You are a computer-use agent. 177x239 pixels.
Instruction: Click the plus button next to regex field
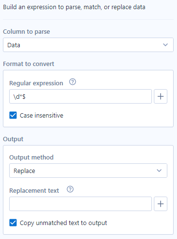click(161, 96)
